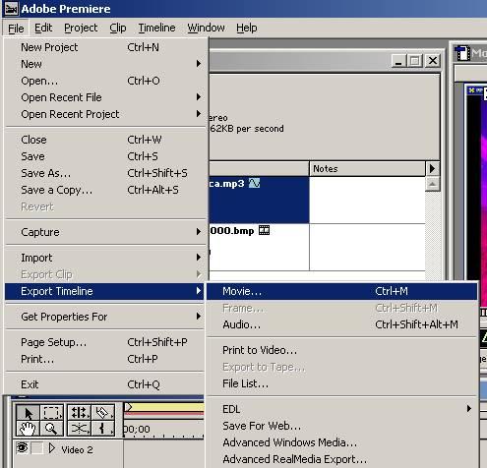Select the ca.mp3 clip row
This screenshot has height=468, width=487.
point(259,200)
